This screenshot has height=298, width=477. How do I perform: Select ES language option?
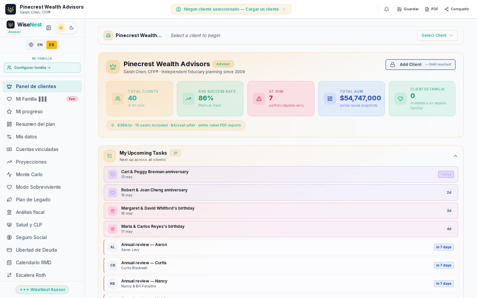[52, 45]
